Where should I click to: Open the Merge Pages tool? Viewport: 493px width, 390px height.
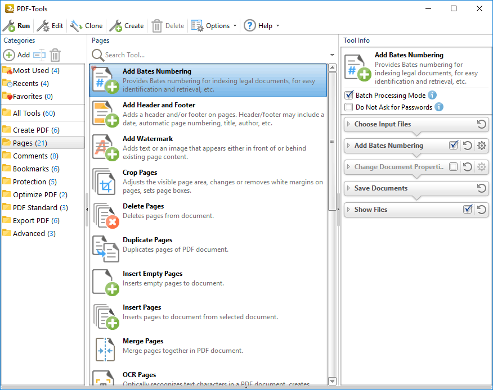[x=104, y=348]
